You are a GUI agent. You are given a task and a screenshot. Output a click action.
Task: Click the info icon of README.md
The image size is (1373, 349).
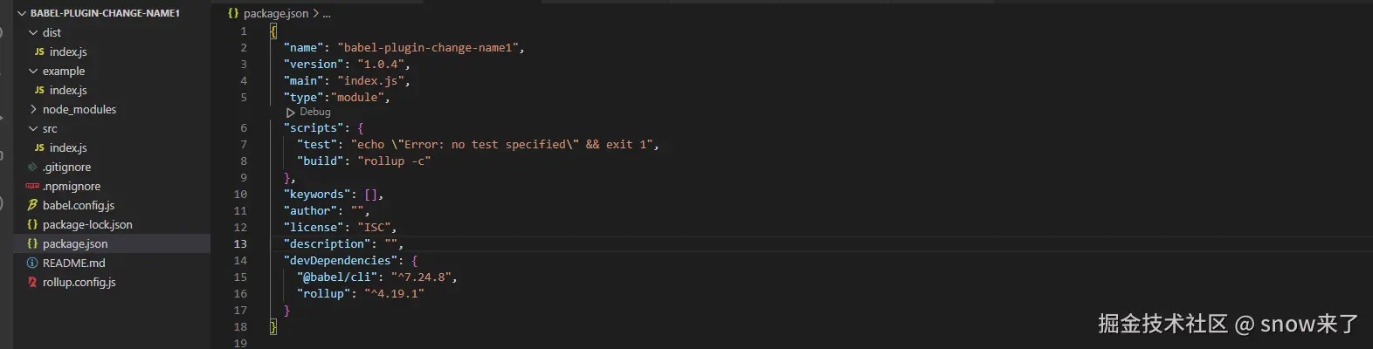[32, 263]
